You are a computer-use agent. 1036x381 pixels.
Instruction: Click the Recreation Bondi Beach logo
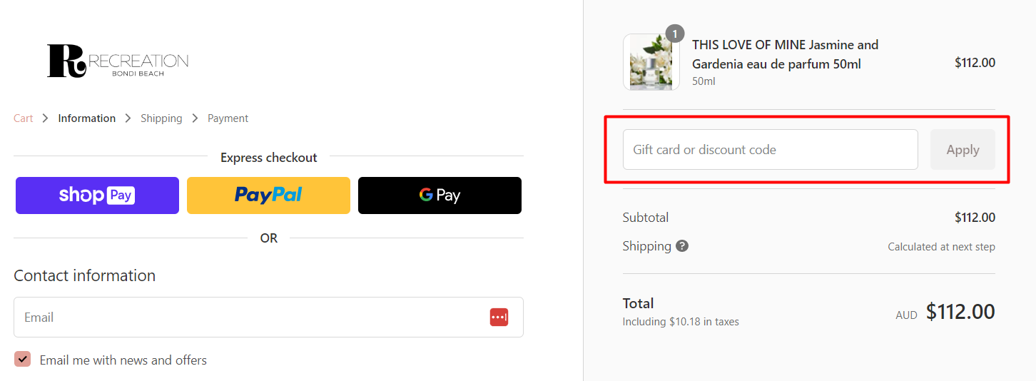point(118,61)
